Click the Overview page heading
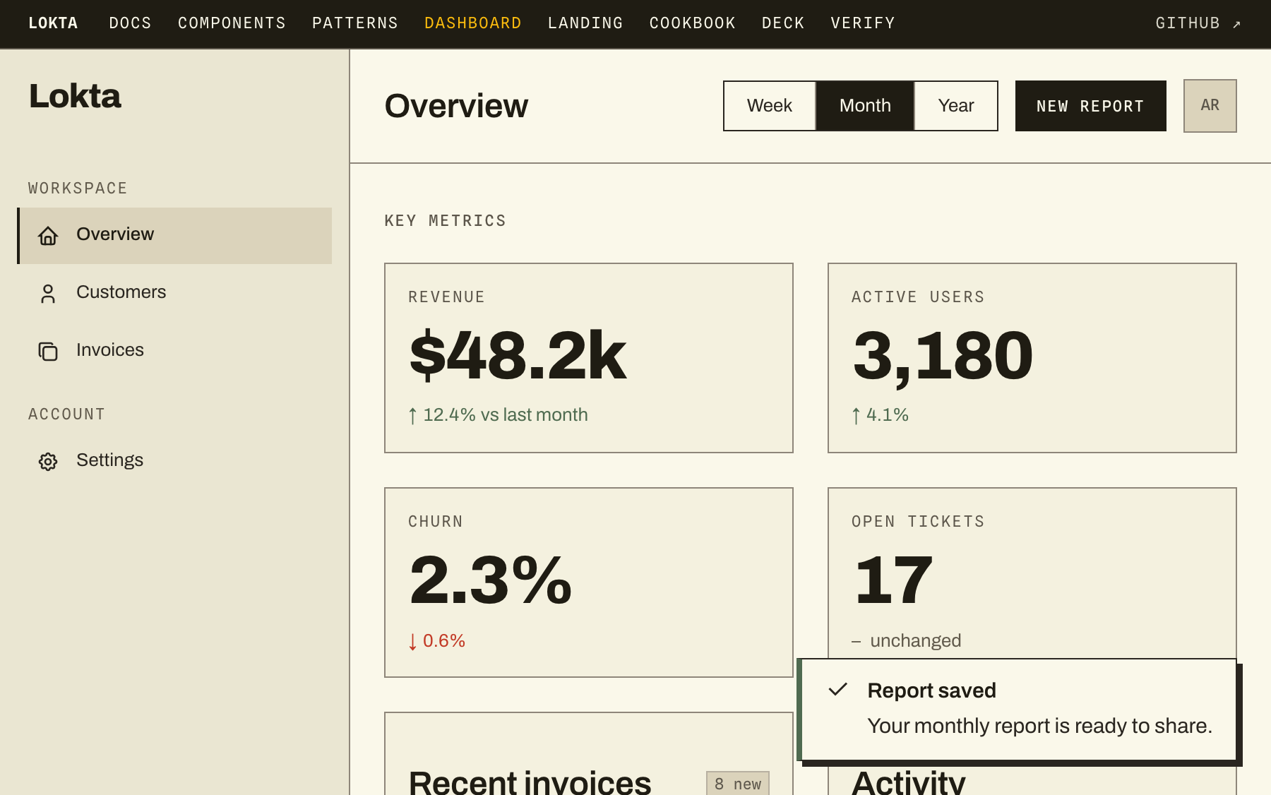Image resolution: width=1271 pixels, height=795 pixels. (x=456, y=106)
